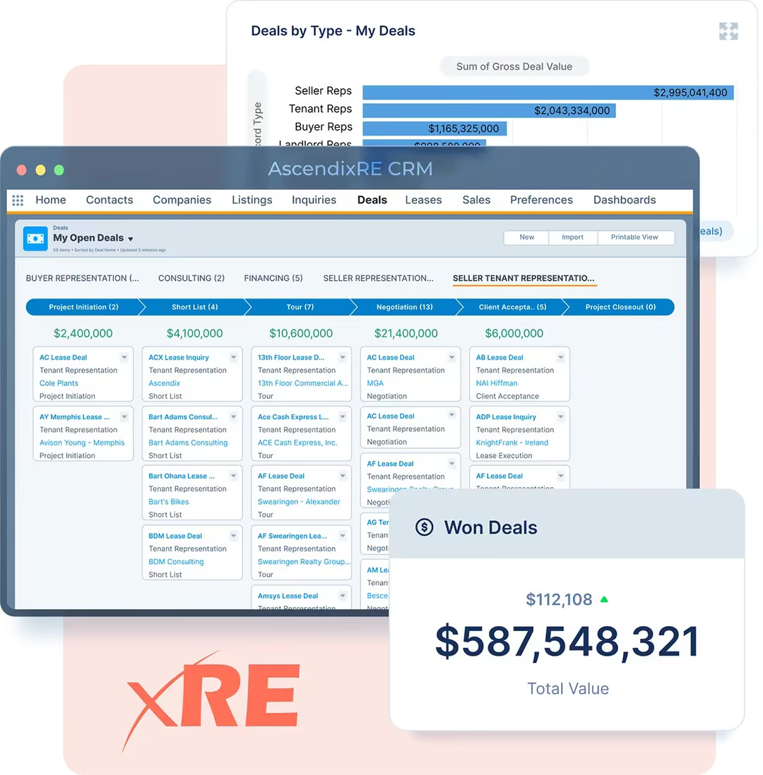Click the Deals money icon beside My Open Deals

pyautogui.click(x=35, y=239)
